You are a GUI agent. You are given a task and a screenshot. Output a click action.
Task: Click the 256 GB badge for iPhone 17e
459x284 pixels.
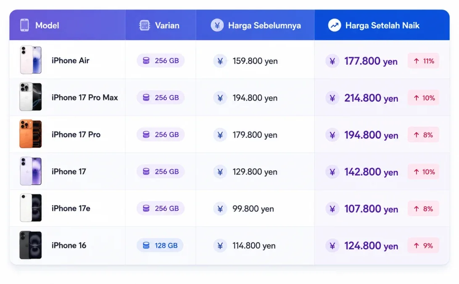coord(161,208)
